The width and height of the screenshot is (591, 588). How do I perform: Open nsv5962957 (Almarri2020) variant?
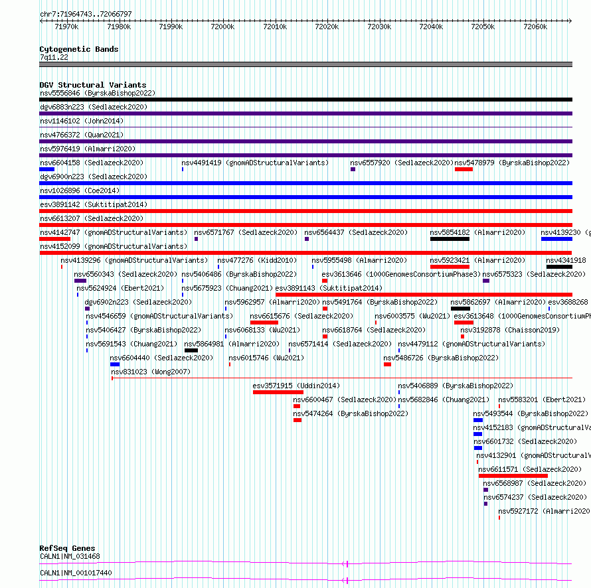click(272, 302)
